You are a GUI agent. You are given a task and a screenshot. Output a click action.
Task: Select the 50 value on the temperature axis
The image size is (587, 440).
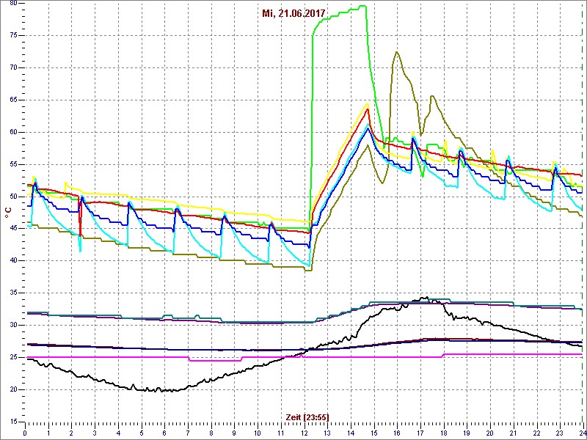coord(12,197)
